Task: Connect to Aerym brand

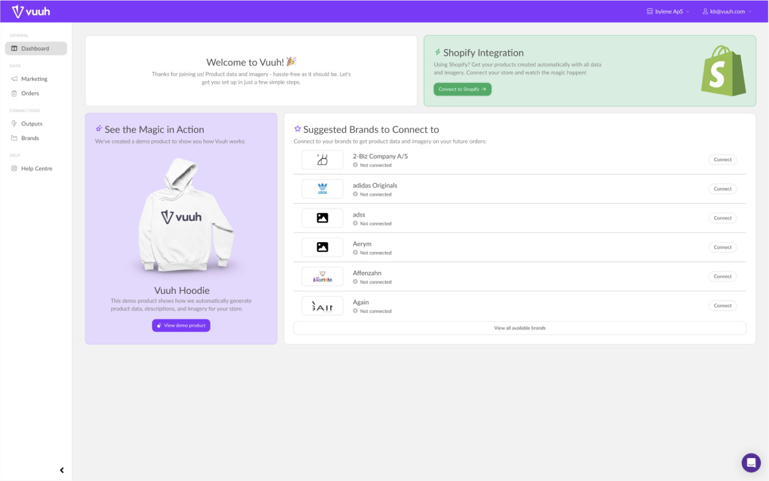Action: click(723, 247)
